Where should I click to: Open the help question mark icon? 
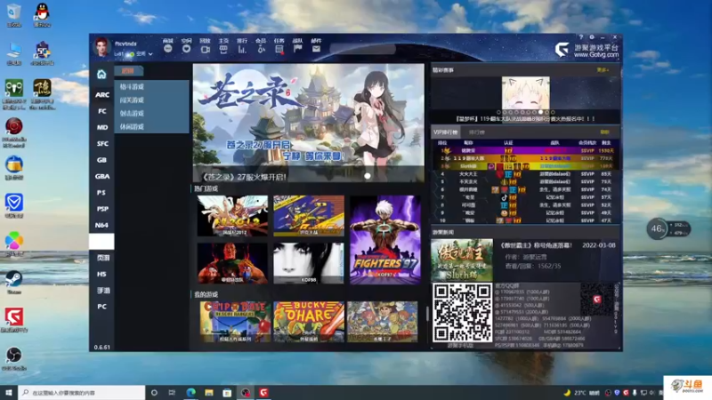point(581,37)
